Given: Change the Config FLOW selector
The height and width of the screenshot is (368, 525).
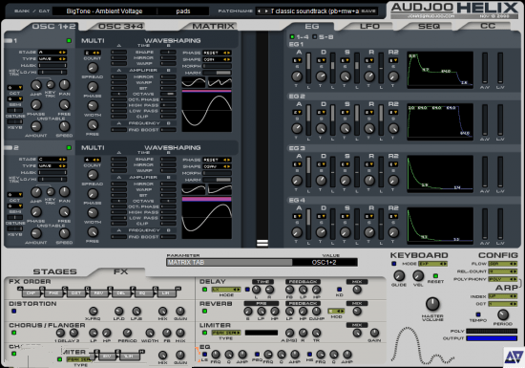Looking at the screenshot, I should [502, 264].
